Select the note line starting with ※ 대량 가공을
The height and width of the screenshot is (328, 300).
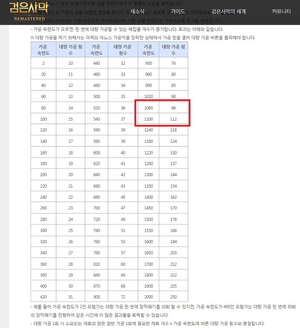click(143, 38)
